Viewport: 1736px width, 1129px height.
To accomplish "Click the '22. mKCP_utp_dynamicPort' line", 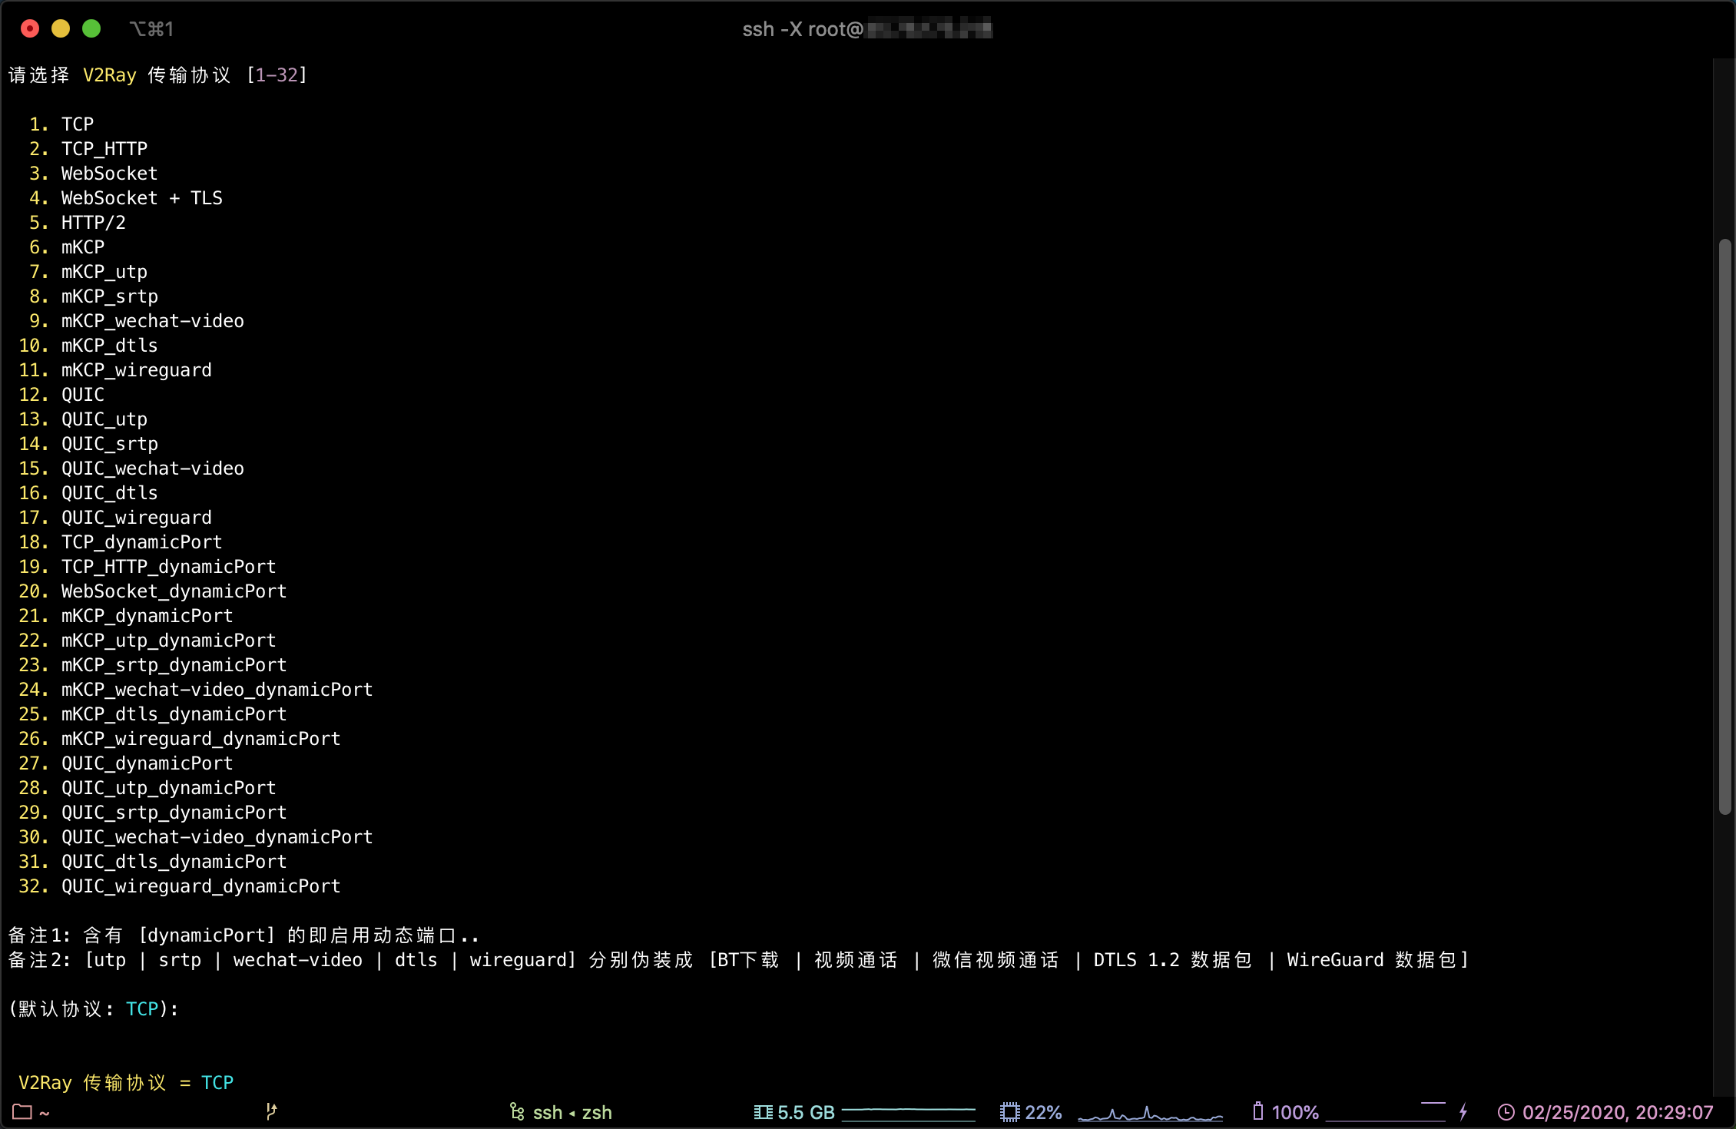I will (x=147, y=641).
